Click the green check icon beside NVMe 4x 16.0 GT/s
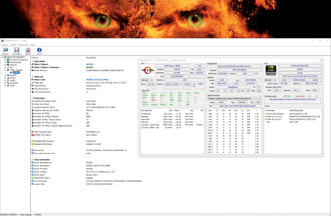The image size is (331, 216). tap(266, 116)
